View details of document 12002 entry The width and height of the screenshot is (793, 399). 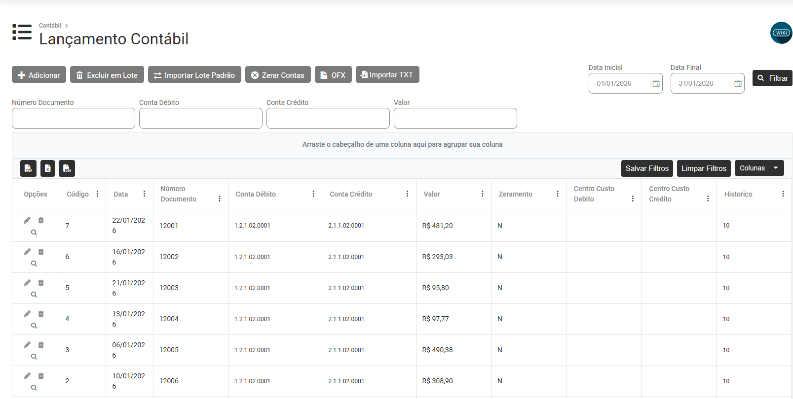point(34,264)
